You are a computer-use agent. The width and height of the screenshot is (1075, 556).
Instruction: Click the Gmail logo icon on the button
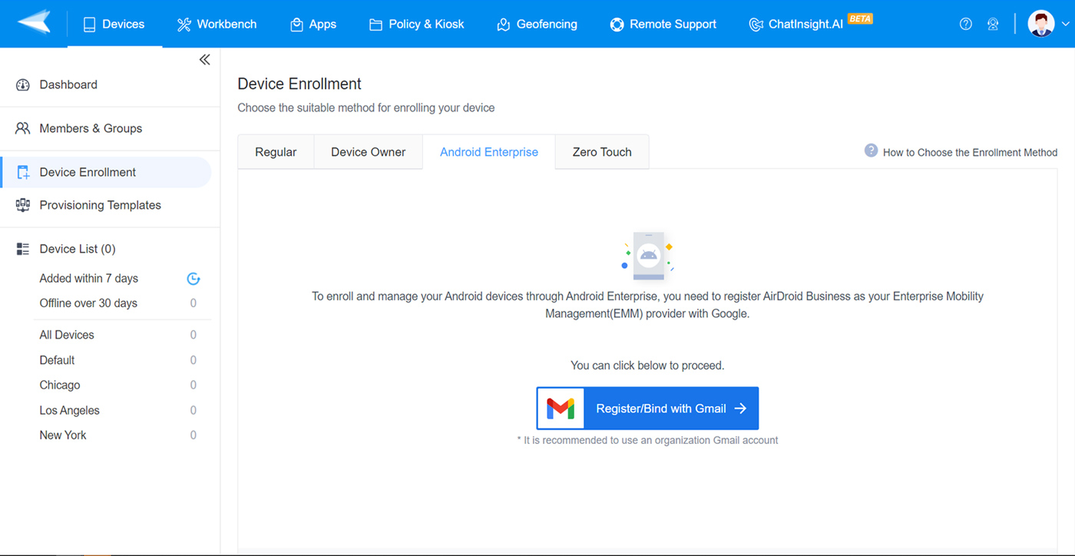coord(561,409)
